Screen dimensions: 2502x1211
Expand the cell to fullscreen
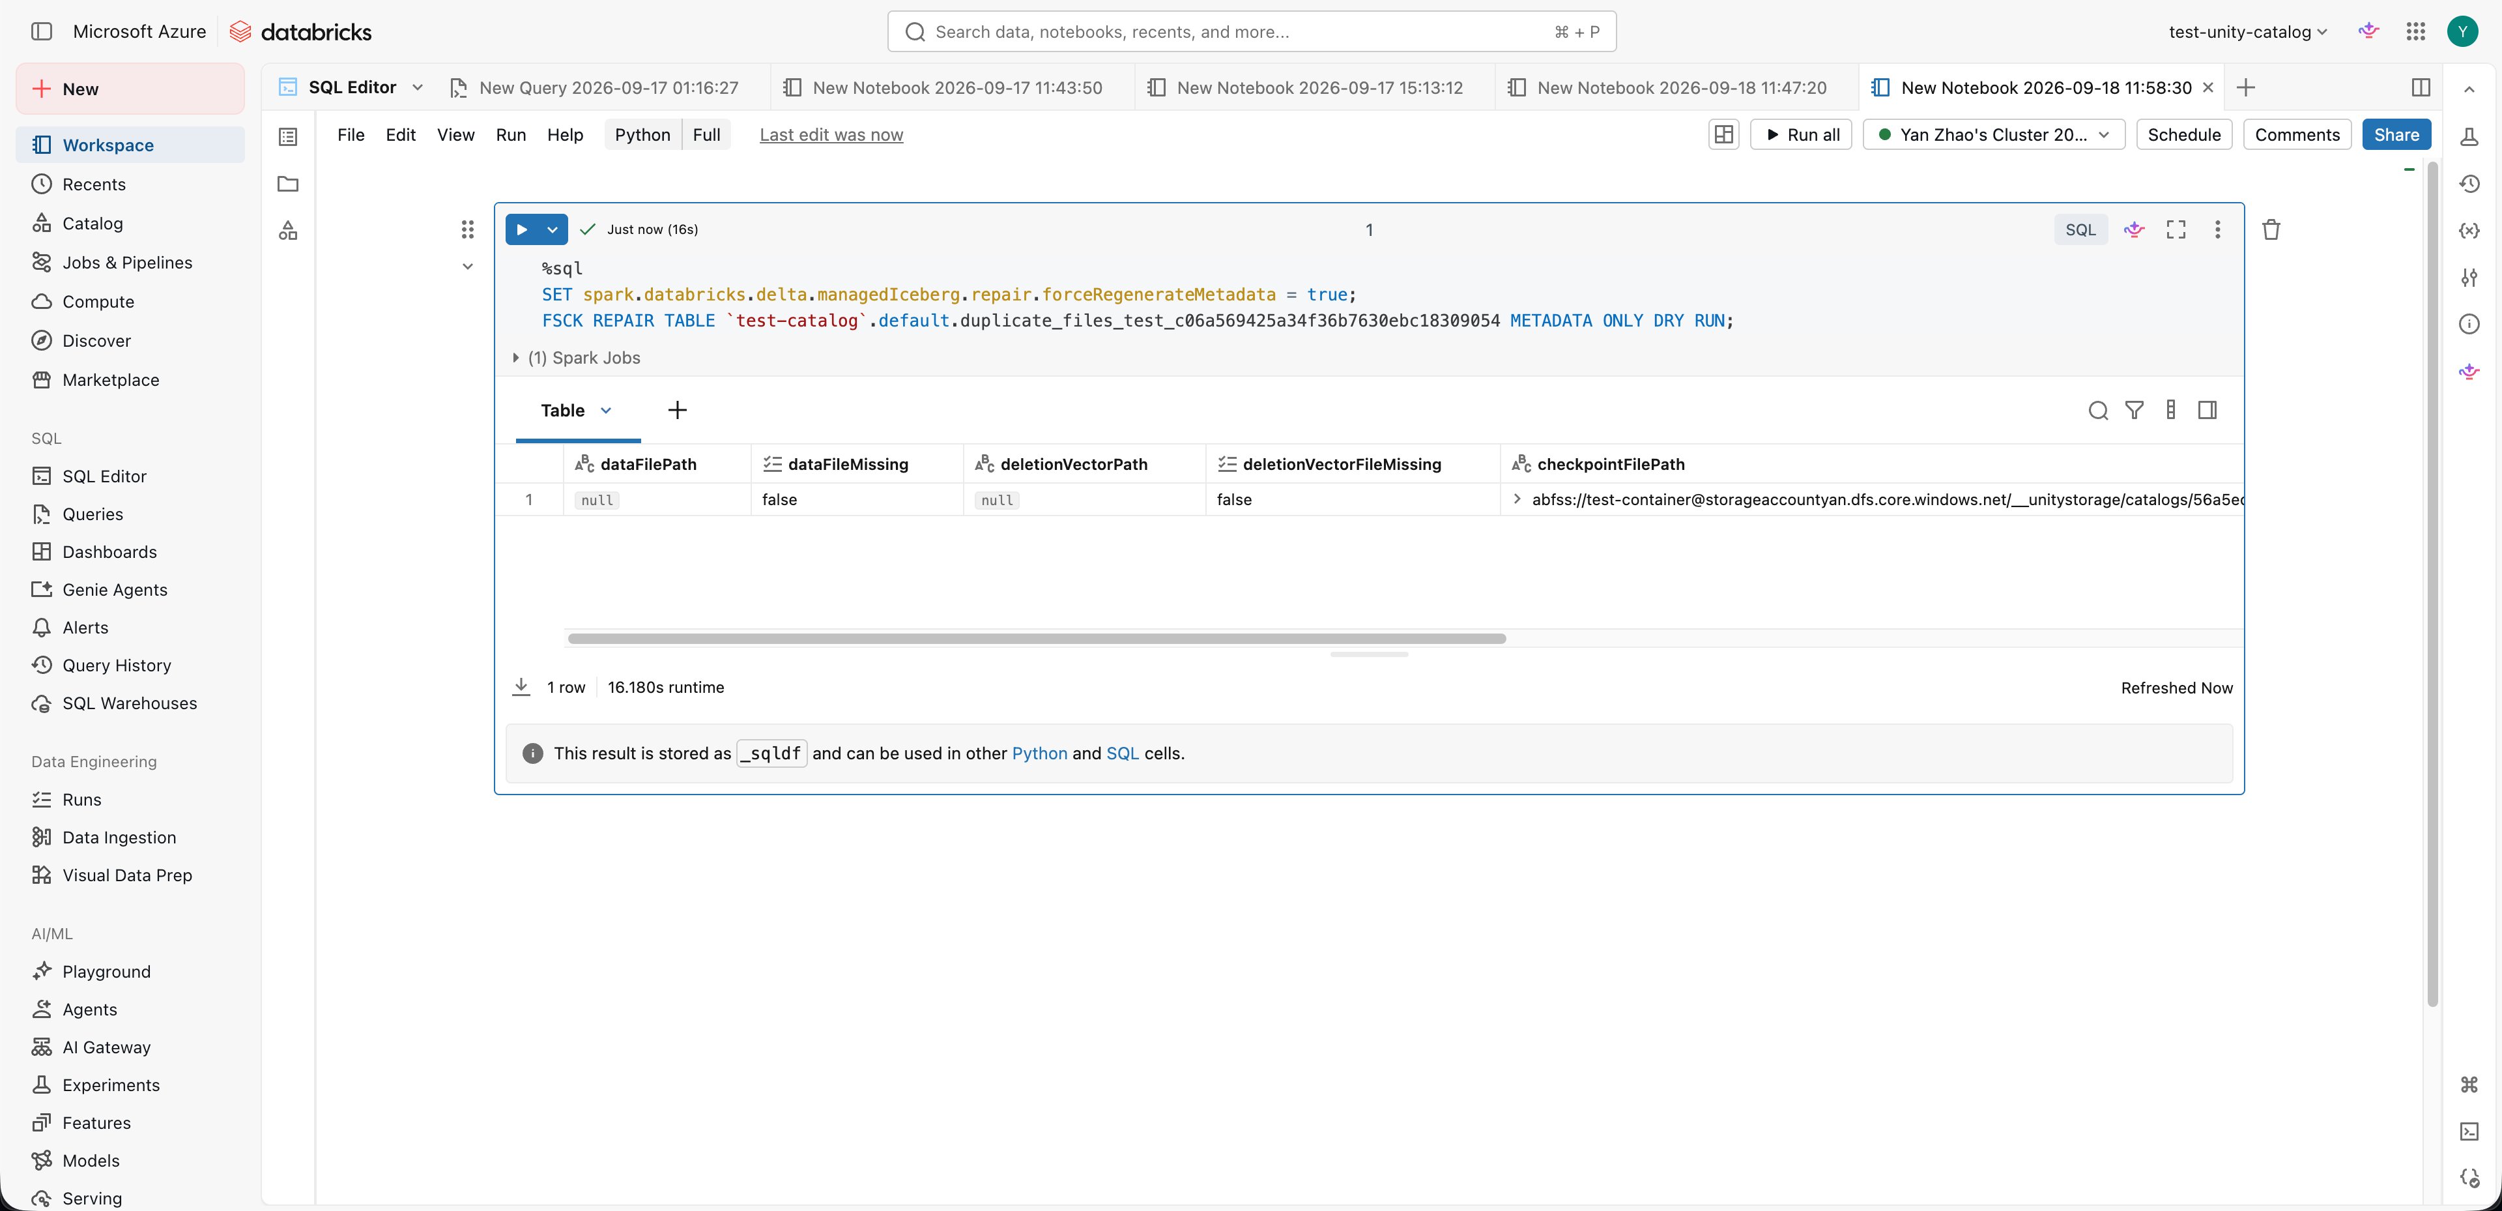point(2177,229)
